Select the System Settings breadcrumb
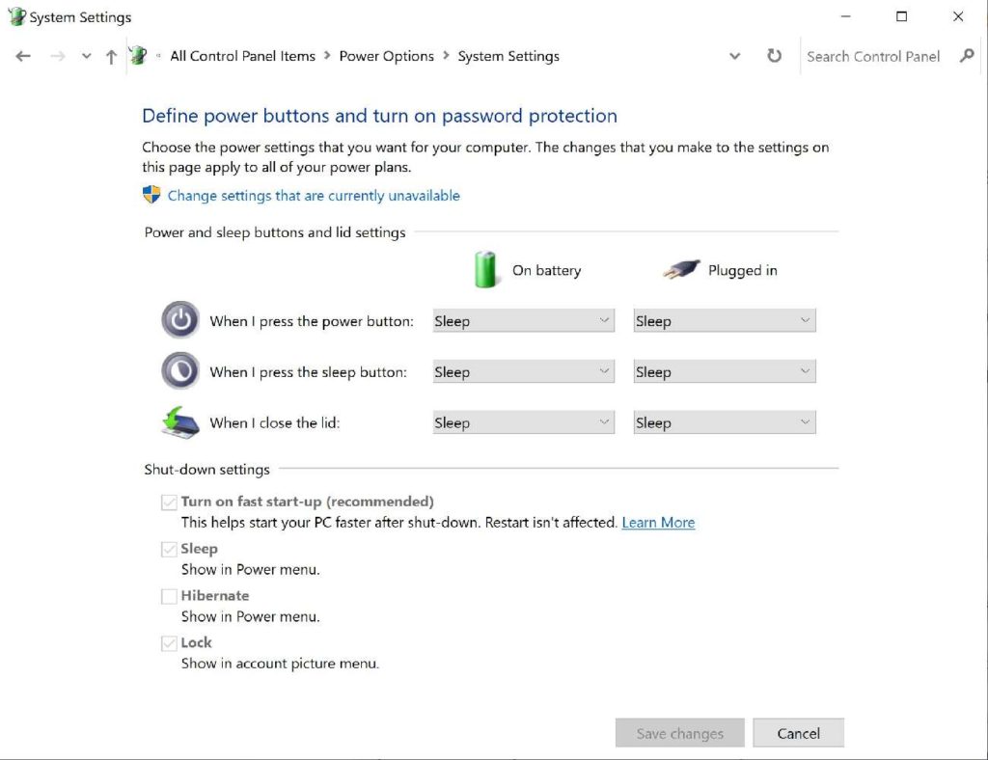 [508, 56]
